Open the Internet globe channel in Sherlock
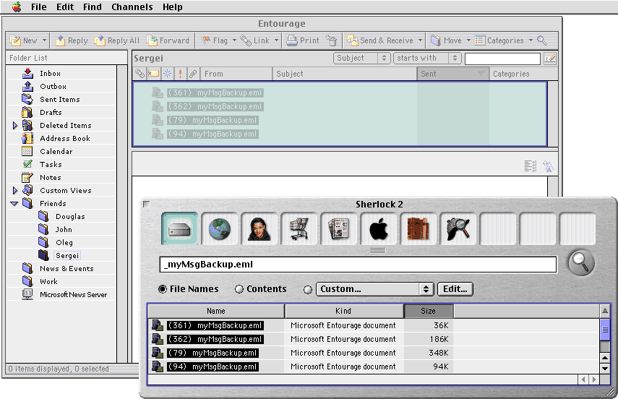 [220, 229]
